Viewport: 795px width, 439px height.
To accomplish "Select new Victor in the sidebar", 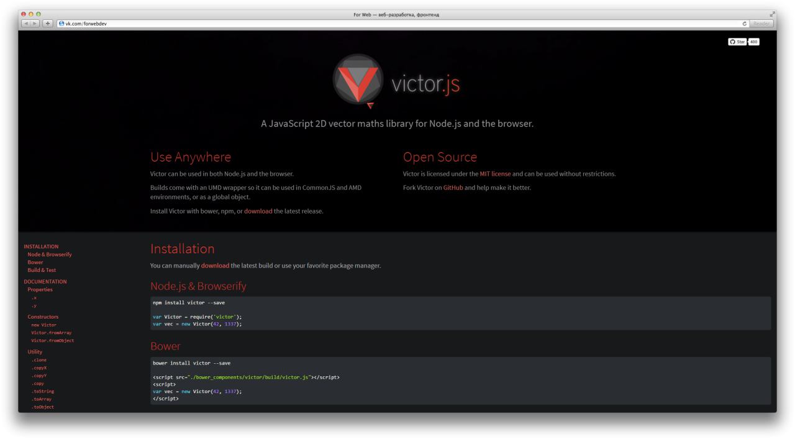I will 43,325.
